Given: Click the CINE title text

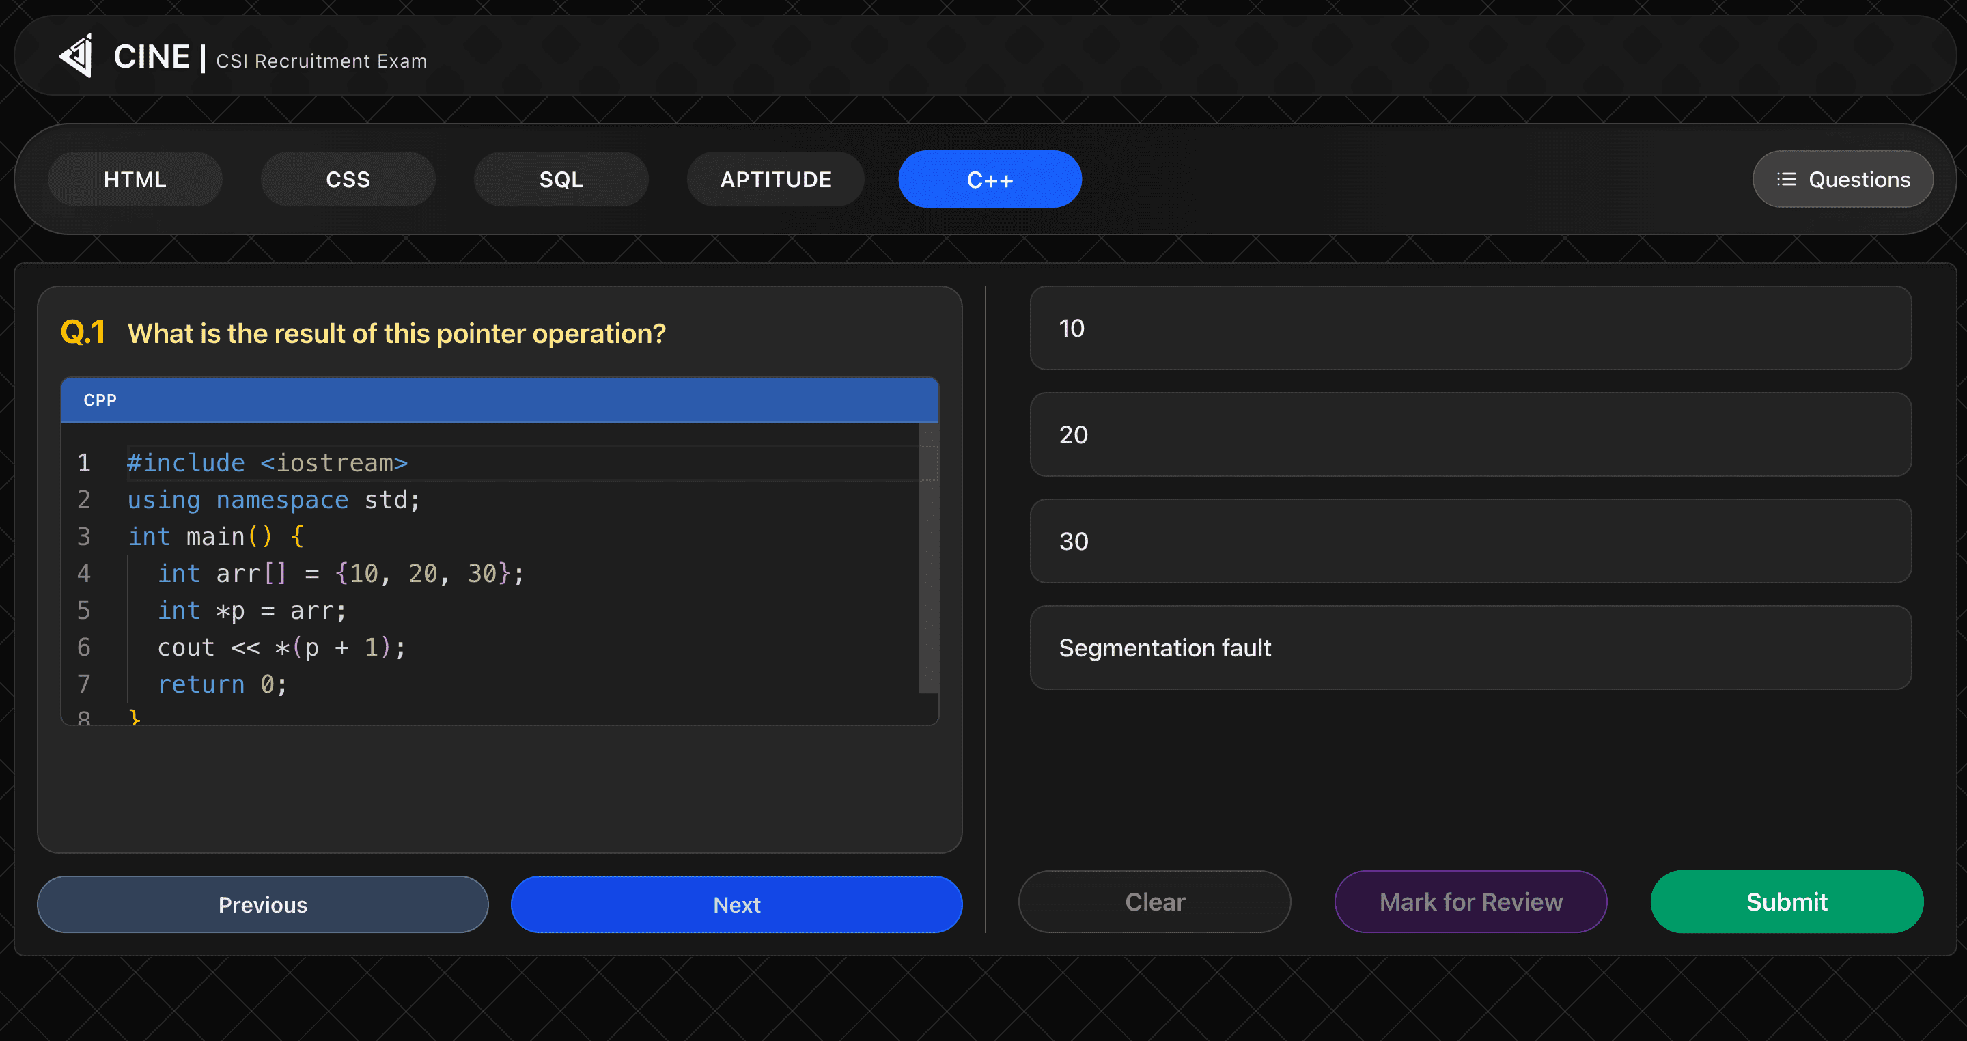Looking at the screenshot, I should pos(151,57).
